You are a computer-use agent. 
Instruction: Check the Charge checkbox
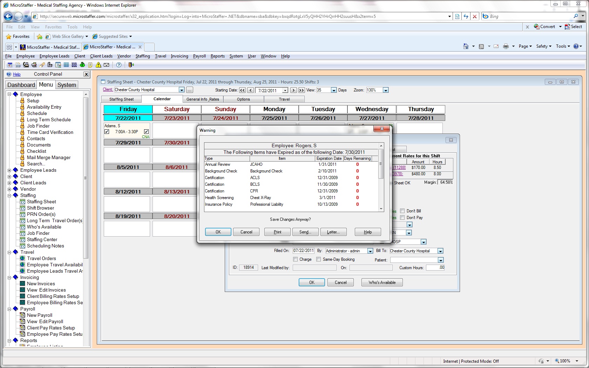pyautogui.click(x=295, y=259)
